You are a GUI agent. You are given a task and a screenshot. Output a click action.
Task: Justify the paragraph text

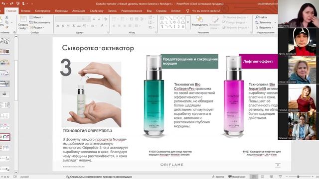pyautogui.click(x=130, y=26)
